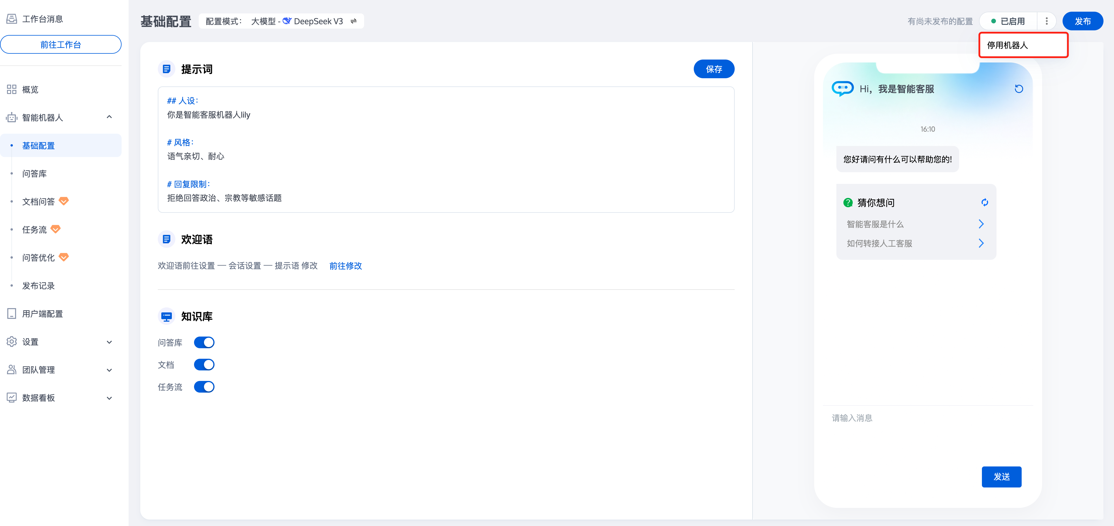This screenshot has width=1114, height=526.
Task: Collapse the 智能机器人 sidebar section
Action: (109, 117)
